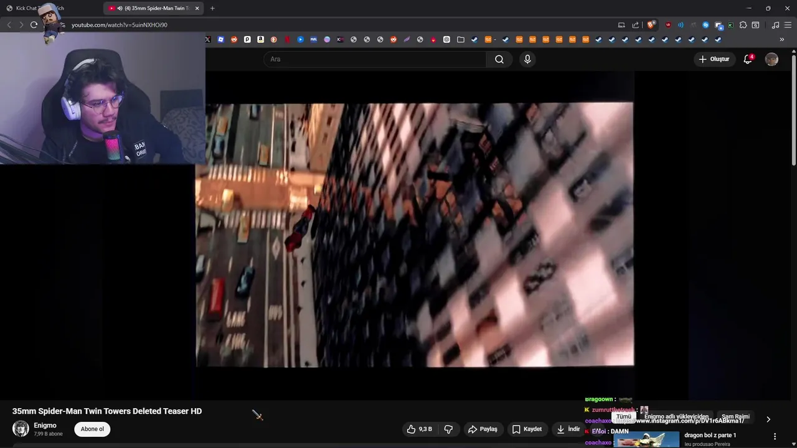
Task: Focus the YouTube Ara search field
Action: (x=375, y=59)
